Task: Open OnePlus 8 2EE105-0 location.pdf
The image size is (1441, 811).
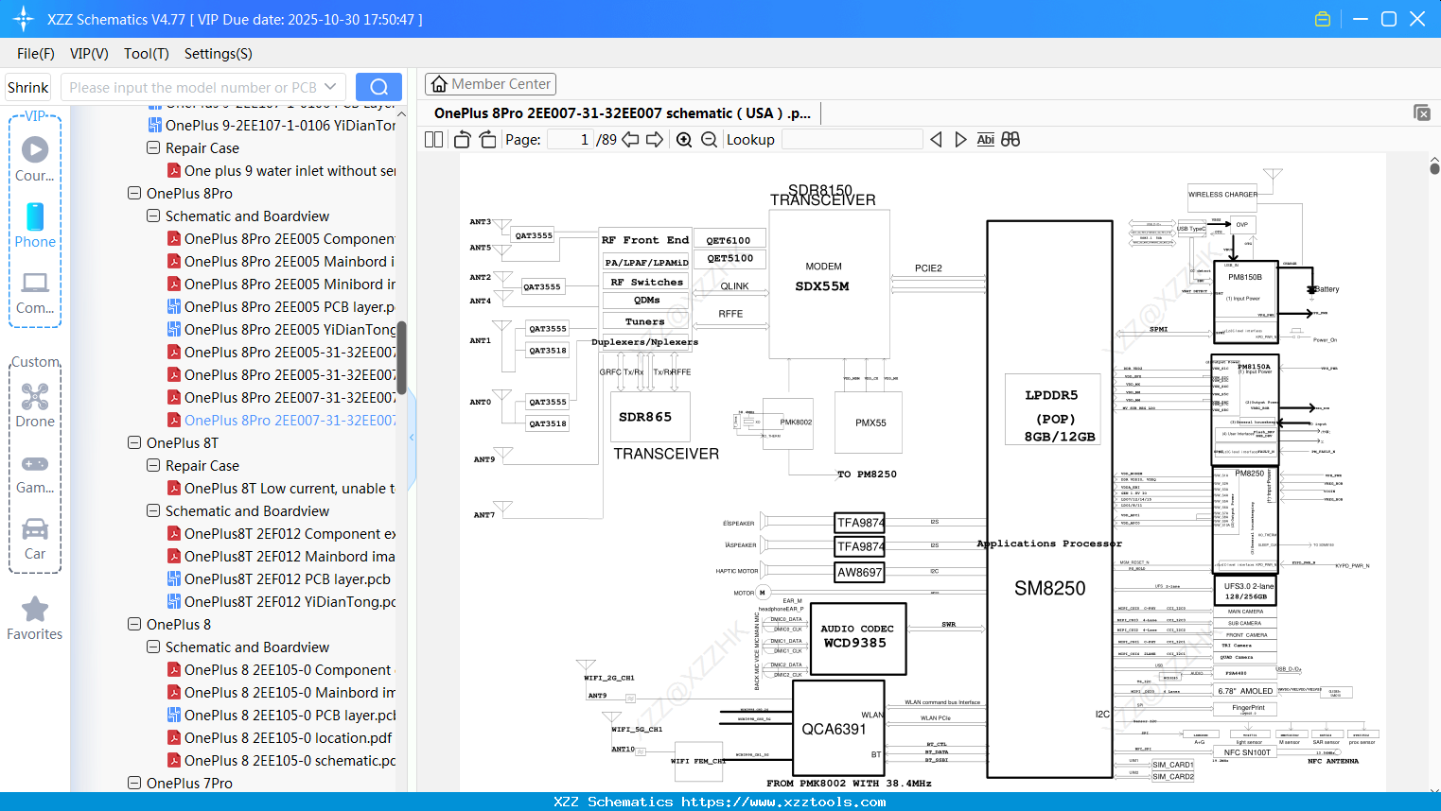Action: (x=280, y=738)
